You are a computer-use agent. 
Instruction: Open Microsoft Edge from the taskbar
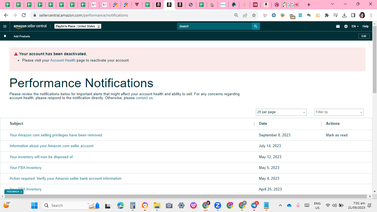121,205
